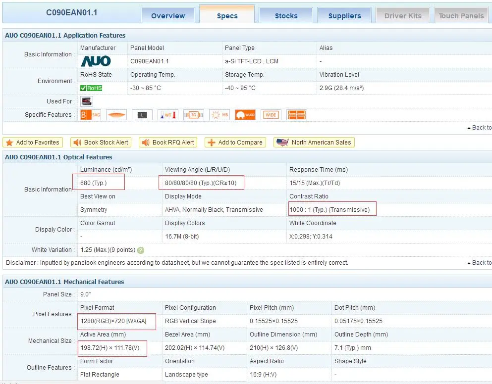Select the WT wide temperature icon
The width and height of the screenshot is (492, 384).
[168, 115]
